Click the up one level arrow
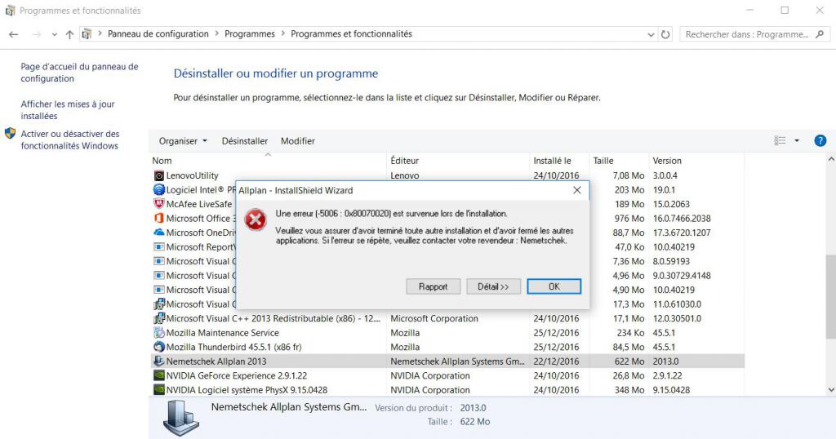Viewport: 836px width, 439px height. 69,34
